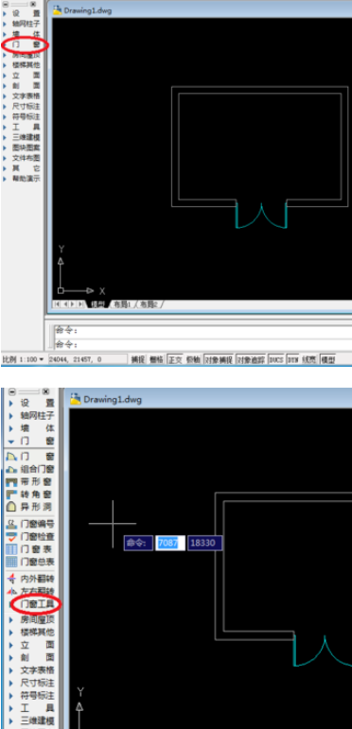Select the 异形洞 tool

(x=30, y=507)
